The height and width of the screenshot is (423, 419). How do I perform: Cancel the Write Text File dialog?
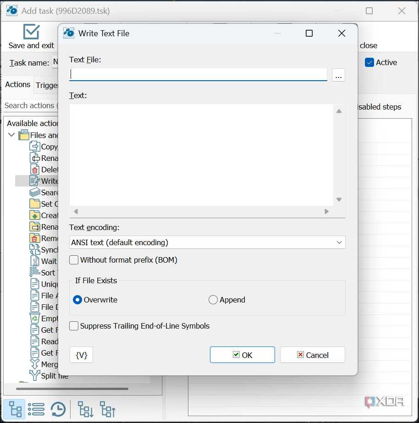[313, 355]
